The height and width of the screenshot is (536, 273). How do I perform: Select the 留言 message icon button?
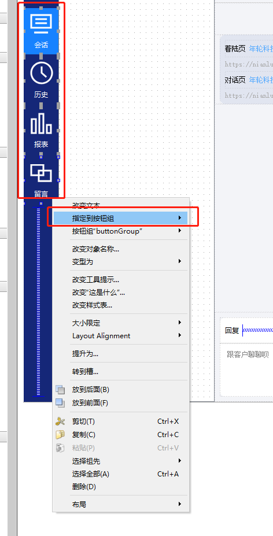(41, 179)
